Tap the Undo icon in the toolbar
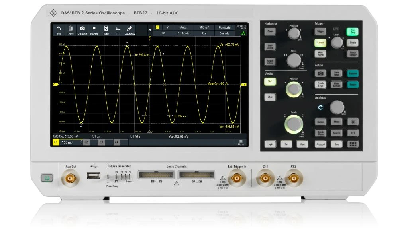The image size is (408, 229). point(59,30)
